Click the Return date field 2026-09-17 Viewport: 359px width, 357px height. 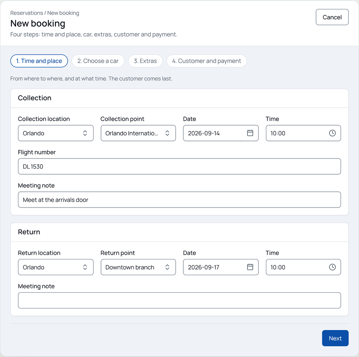[x=221, y=267]
